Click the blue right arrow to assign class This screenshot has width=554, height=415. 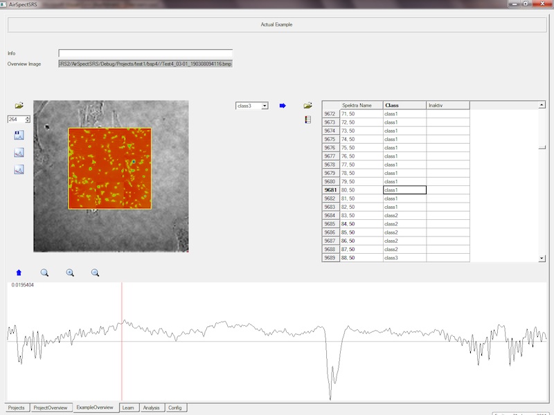point(283,106)
